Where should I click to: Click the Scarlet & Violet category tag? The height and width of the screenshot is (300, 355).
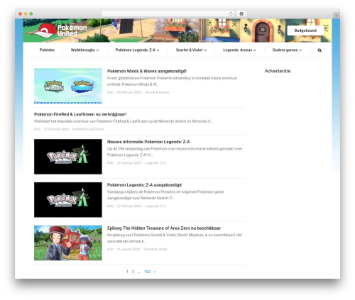pos(155,249)
